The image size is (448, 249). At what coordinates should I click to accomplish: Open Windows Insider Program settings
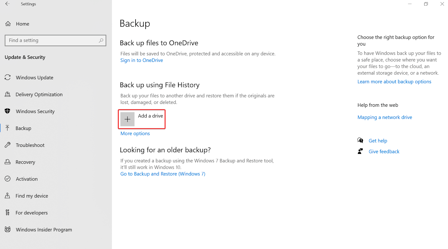44,230
